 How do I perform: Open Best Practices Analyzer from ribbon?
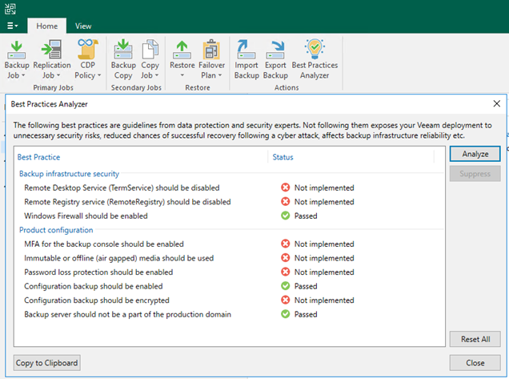[x=315, y=58]
